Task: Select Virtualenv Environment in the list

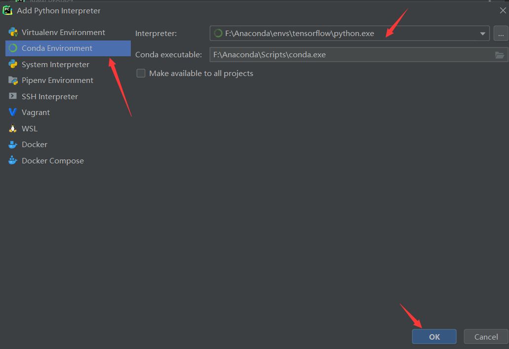Action: (x=68, y=32)
